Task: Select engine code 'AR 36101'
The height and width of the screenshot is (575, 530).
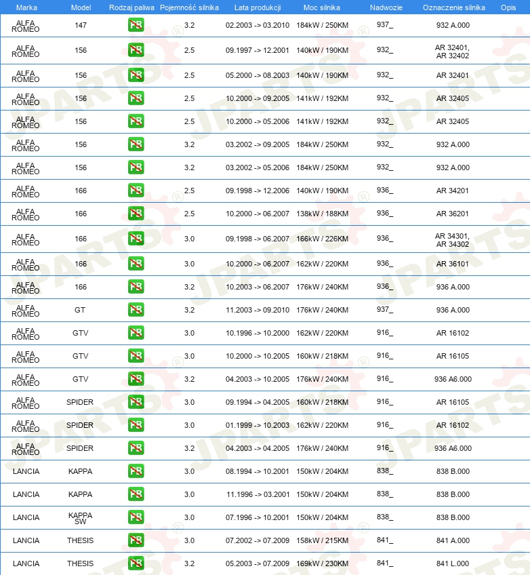Action: click(452, 264)
